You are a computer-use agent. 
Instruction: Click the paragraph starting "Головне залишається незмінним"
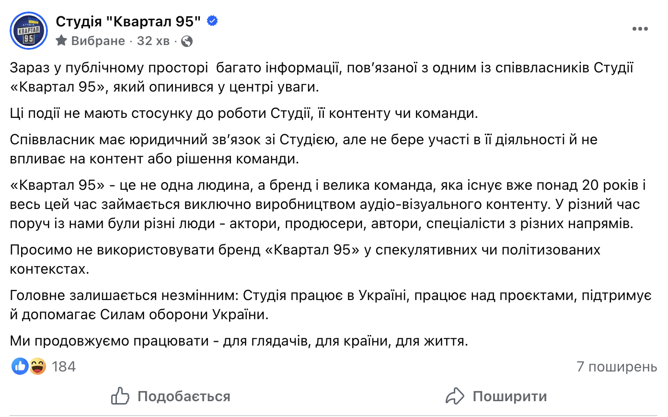point(330,305)
